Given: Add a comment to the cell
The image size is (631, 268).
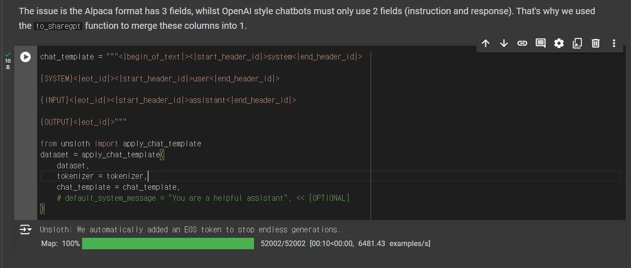Looking at the screenshot, I should click(x=541, y=43).
